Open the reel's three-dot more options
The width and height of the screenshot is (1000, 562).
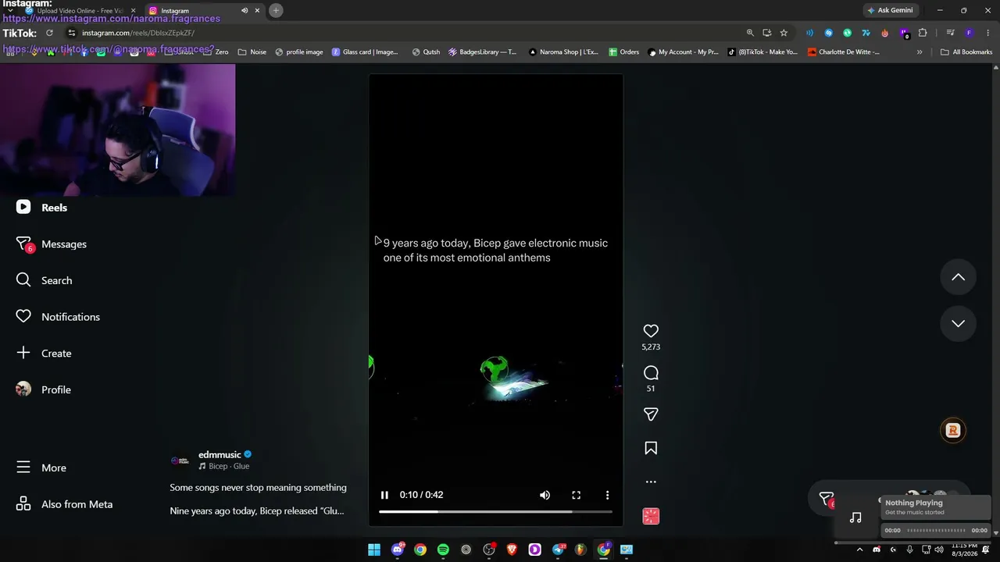pos(651,482)
